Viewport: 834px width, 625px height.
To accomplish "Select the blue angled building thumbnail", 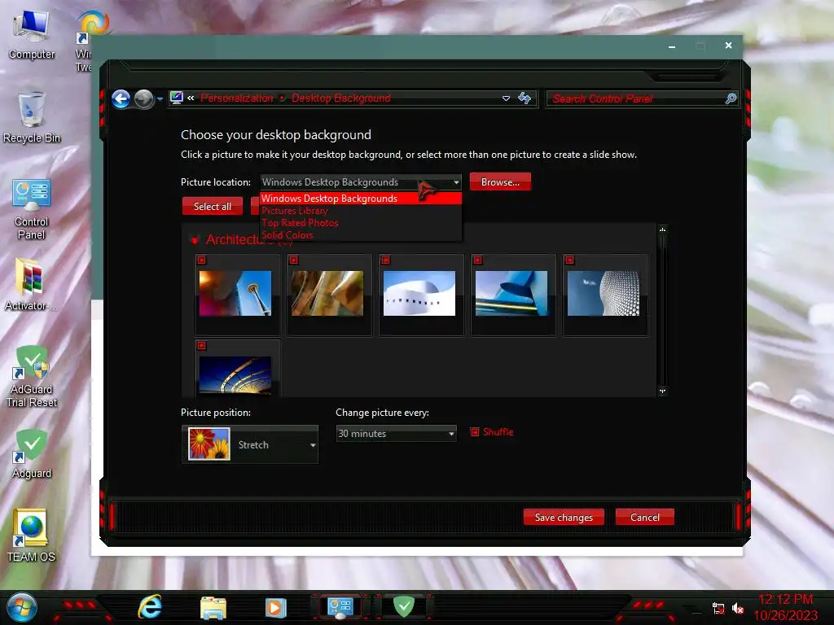I will 511,293.
